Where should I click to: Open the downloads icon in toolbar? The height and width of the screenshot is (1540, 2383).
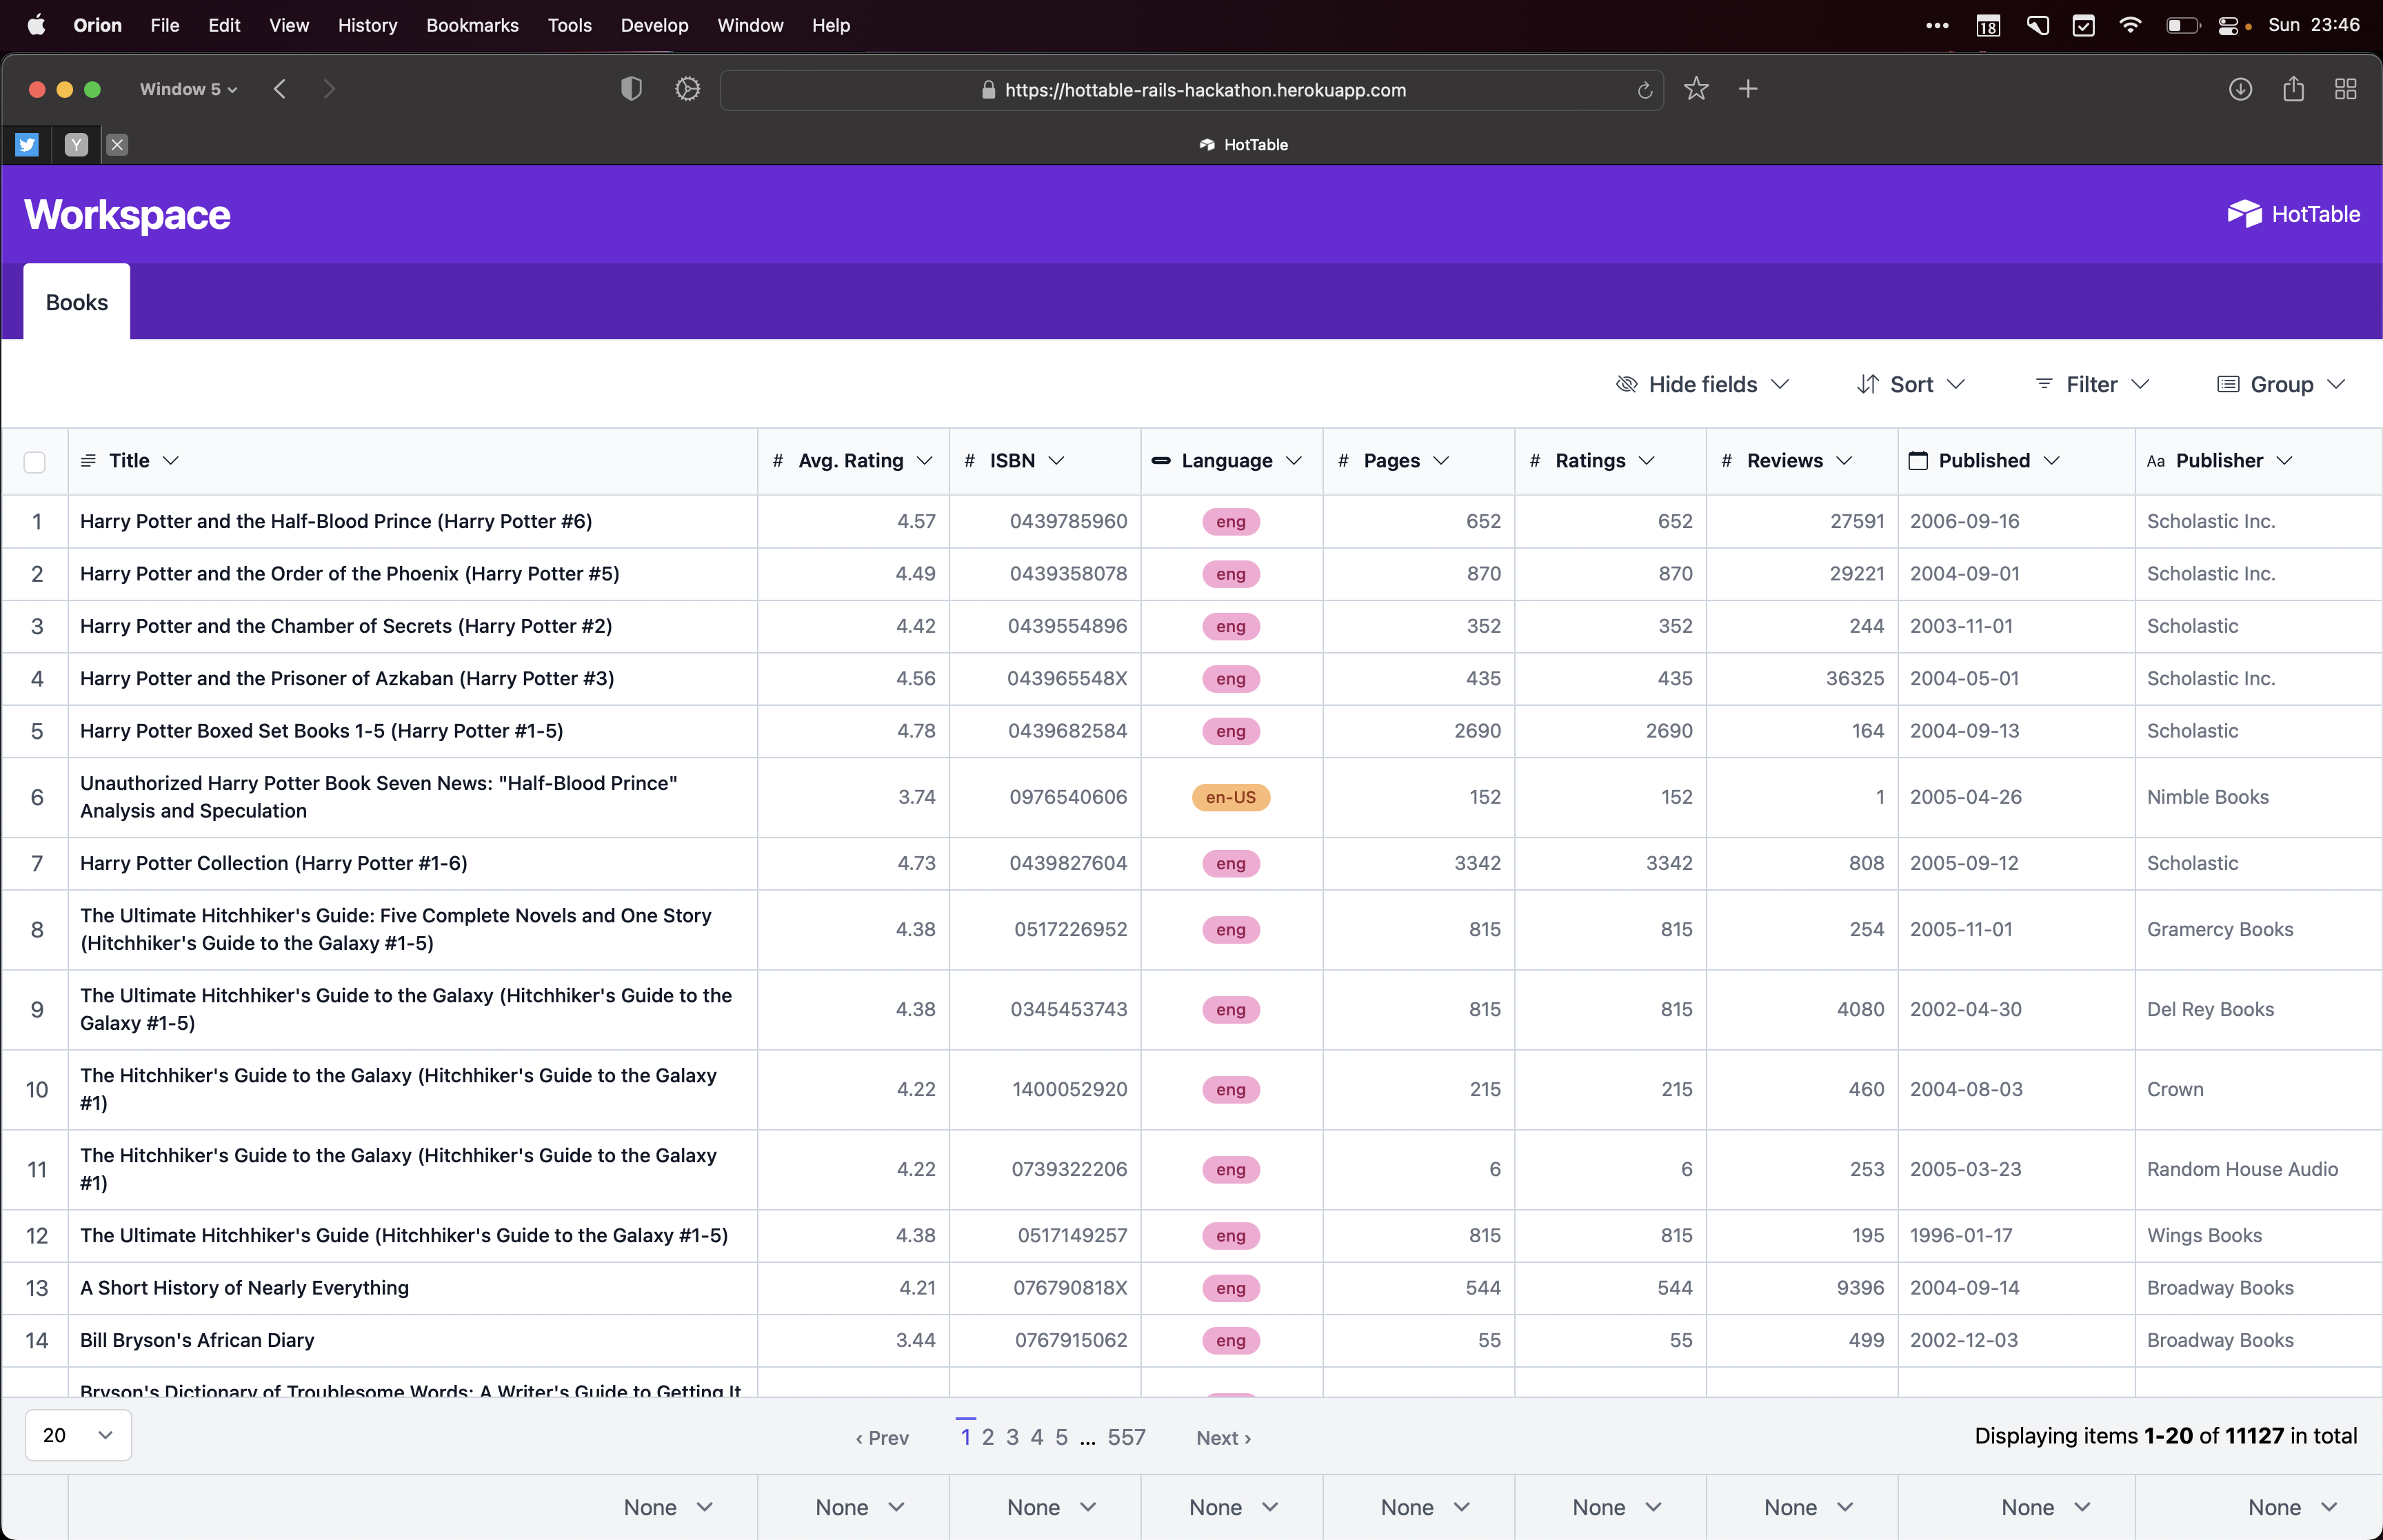coord(2240,89)
